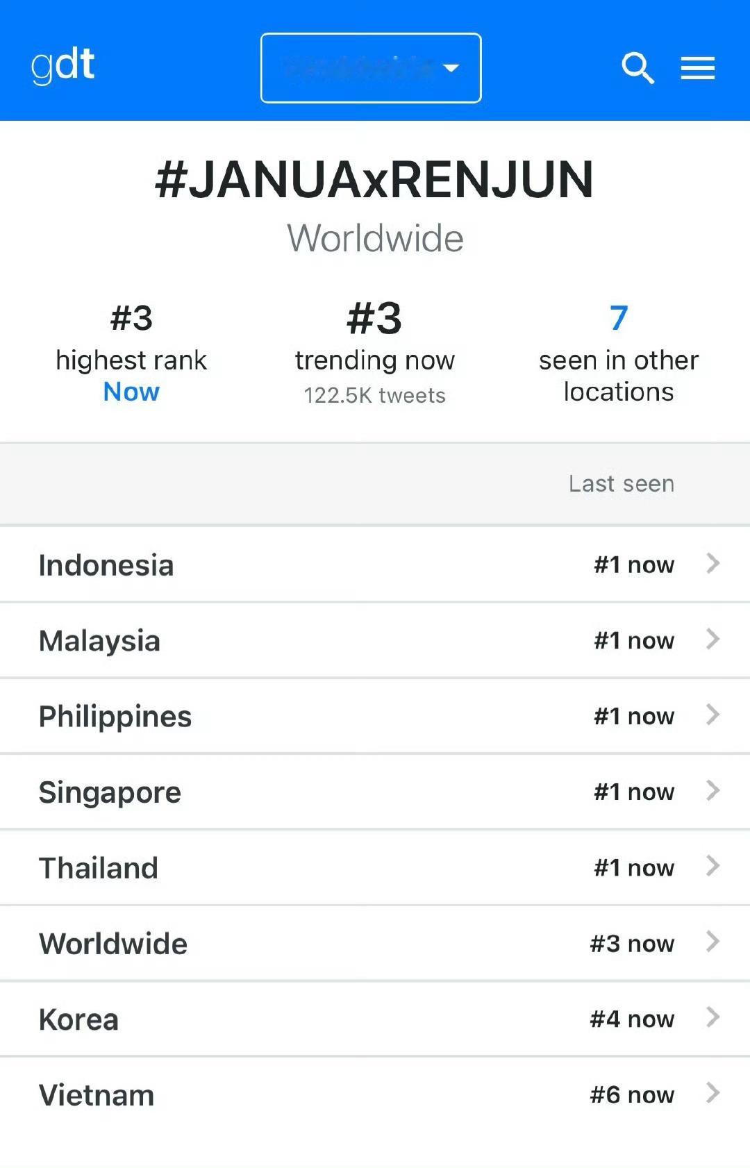
Task: Click the Last seen column header
Action: 622,483
